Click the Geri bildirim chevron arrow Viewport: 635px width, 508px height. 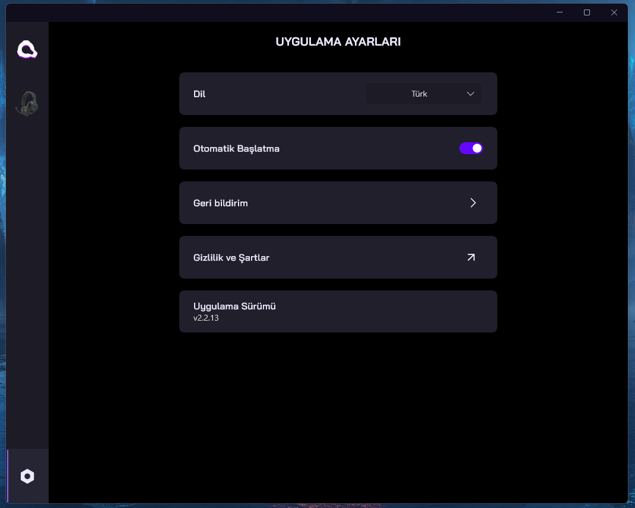coord(472,203)
